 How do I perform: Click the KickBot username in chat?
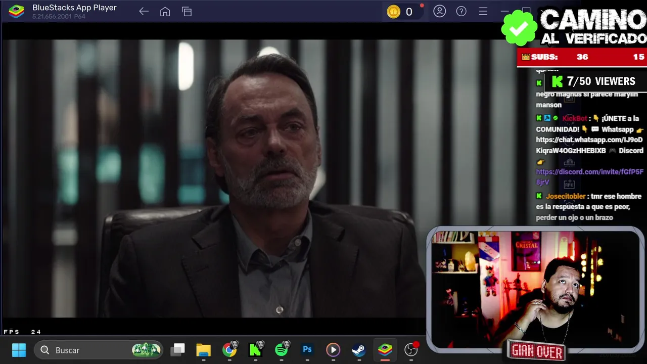[x=575, y=118]
